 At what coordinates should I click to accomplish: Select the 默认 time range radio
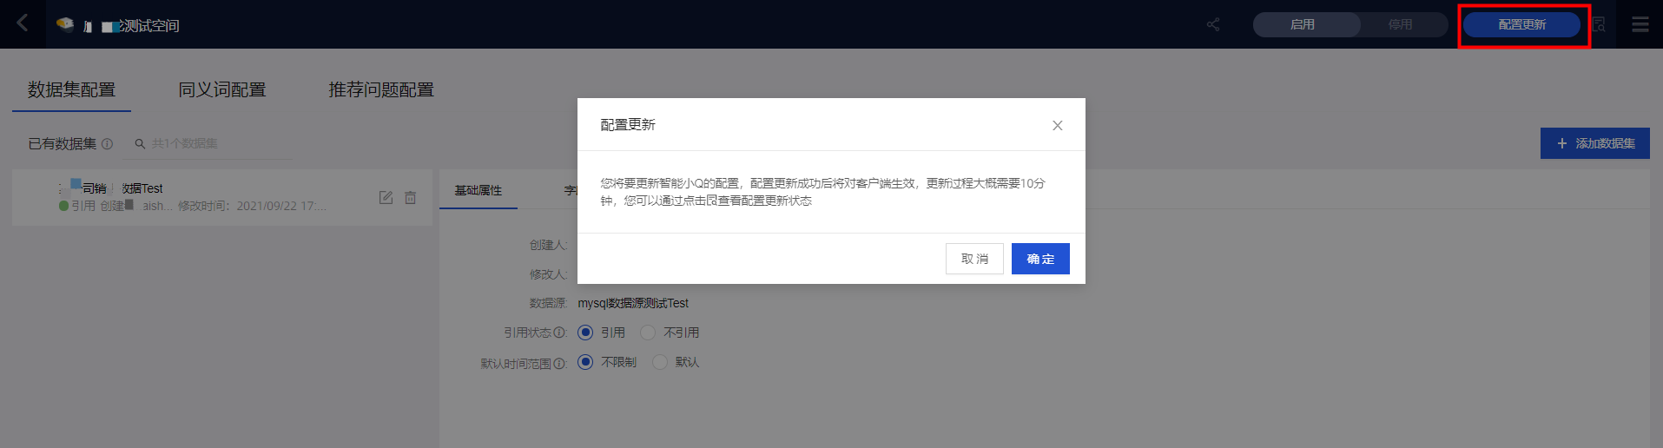[660, 362]
